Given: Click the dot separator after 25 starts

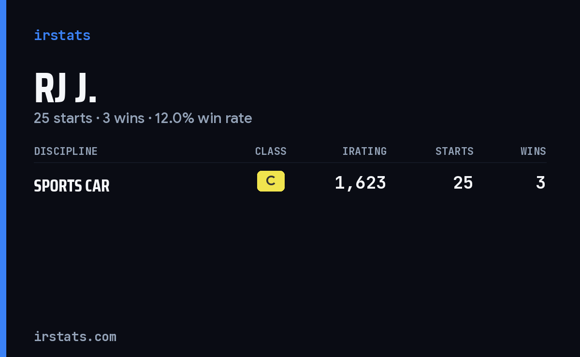Looking at the screenshot, I should [x=98, y=119].
